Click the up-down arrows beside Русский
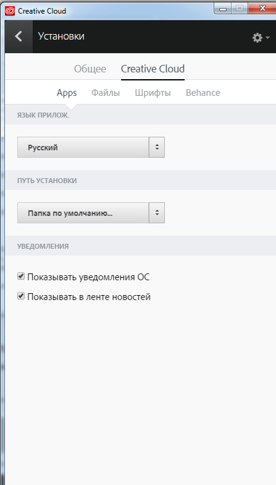 157,147
